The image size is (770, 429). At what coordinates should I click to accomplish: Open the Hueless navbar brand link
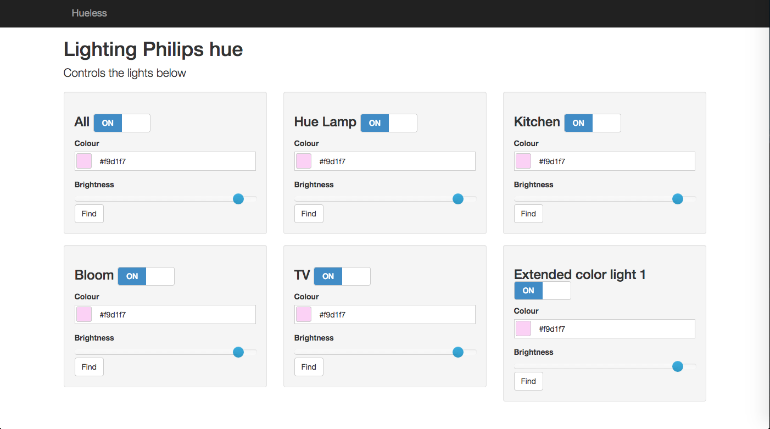coord(89,13)
